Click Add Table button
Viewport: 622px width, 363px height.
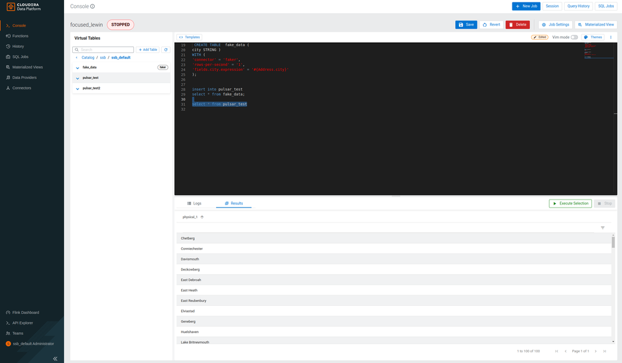(x=148, y=50)
